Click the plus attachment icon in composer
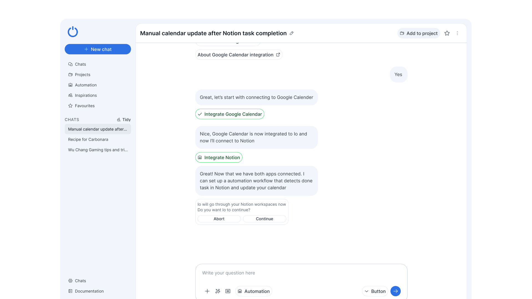Image resolution: width=532 pixels, height=299 pixels. 207,291
